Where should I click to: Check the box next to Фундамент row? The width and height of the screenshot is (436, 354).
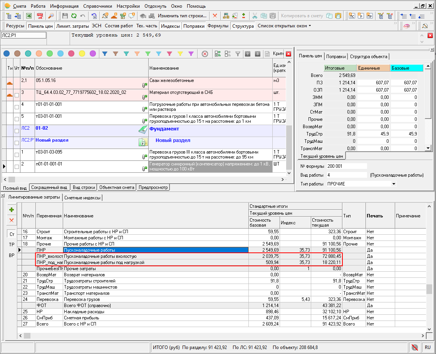[17, 131]
